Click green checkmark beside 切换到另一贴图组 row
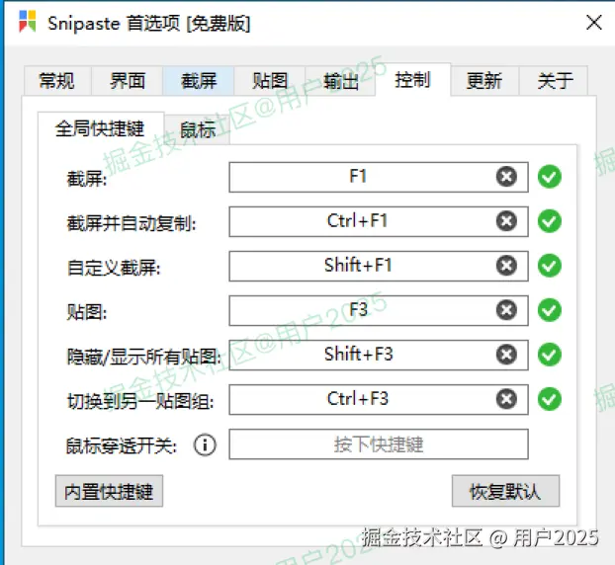 (x=549, y=399)
